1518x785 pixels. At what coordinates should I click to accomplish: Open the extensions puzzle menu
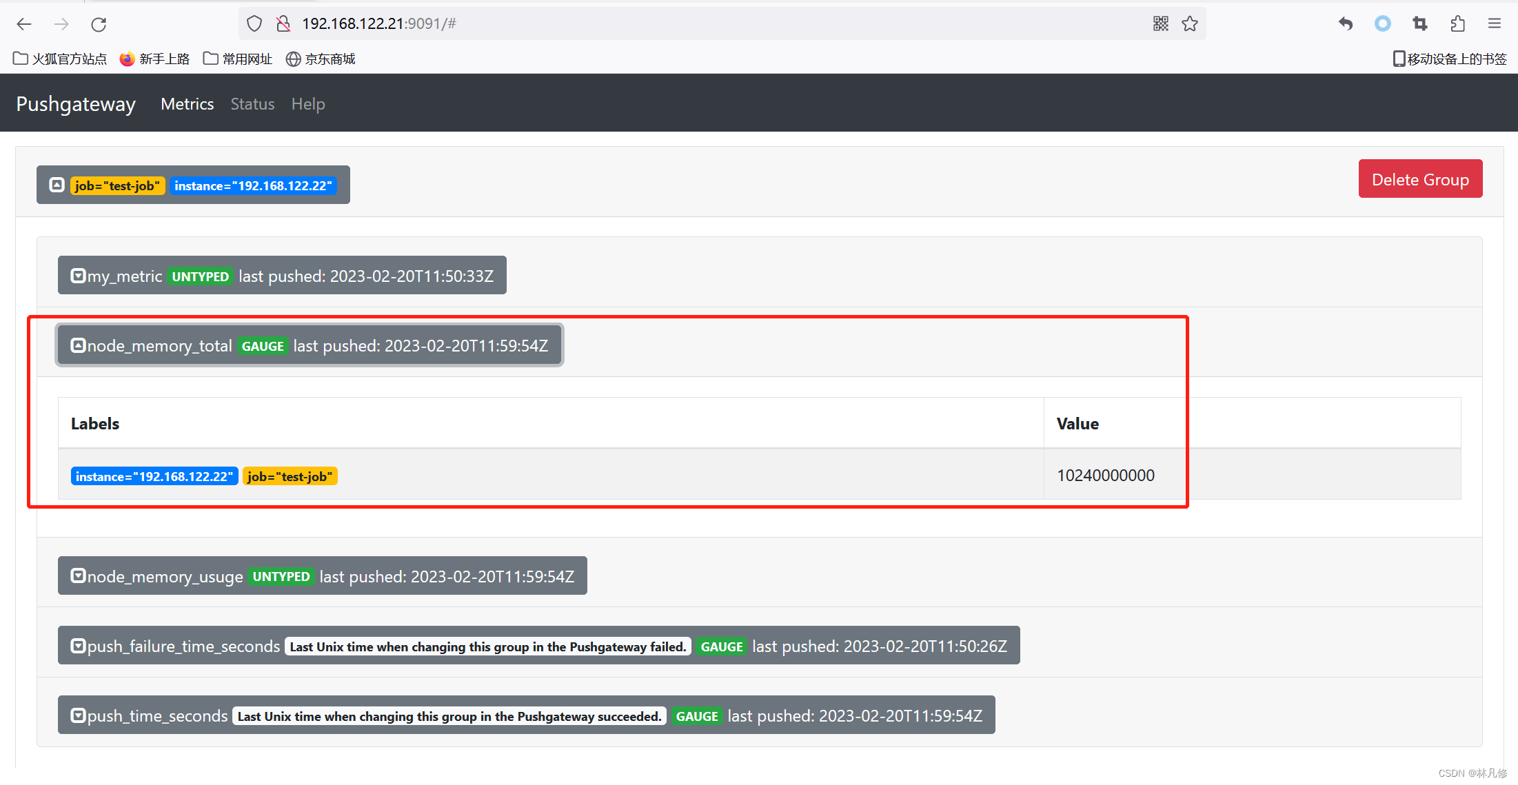[x=1457, y=24]
